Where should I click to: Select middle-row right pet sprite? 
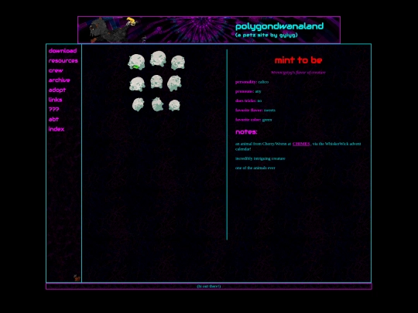[x=174, y=83]
